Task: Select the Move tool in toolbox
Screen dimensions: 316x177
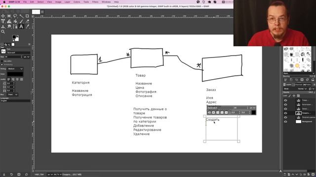Action: [3, 16]
